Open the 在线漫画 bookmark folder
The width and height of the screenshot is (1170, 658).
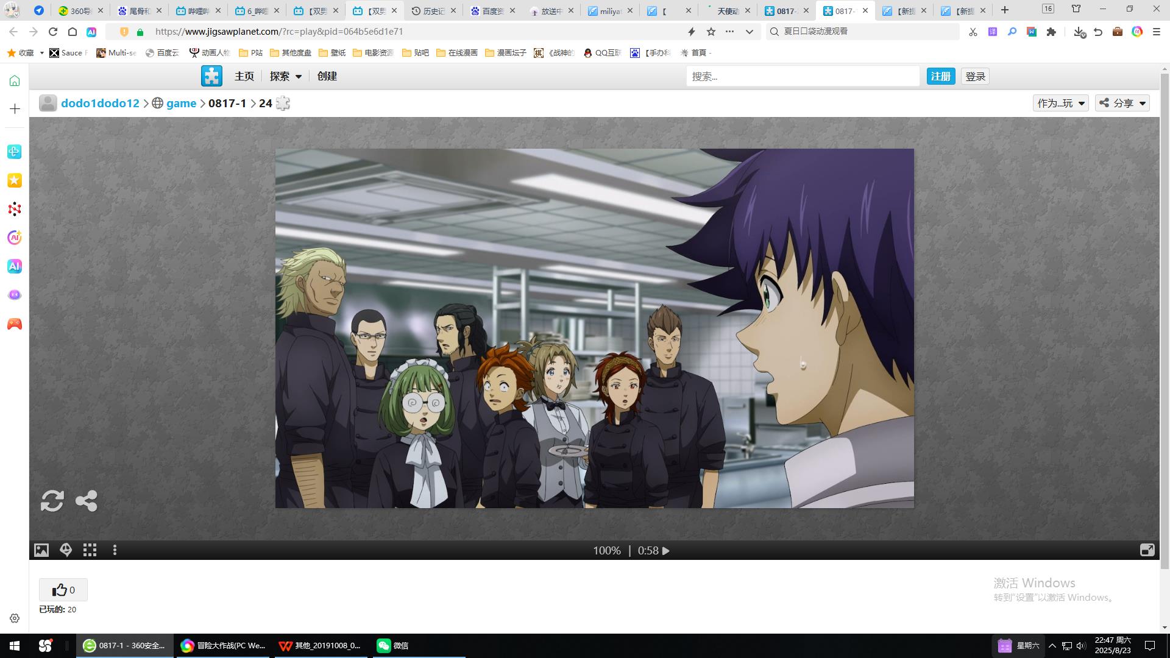pyautogui.click(x=457, y=53)
